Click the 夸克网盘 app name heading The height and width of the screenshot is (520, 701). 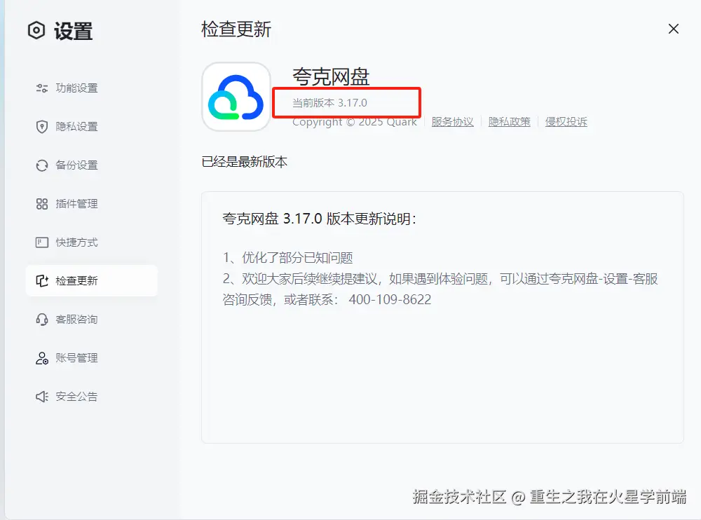(331, 77)
